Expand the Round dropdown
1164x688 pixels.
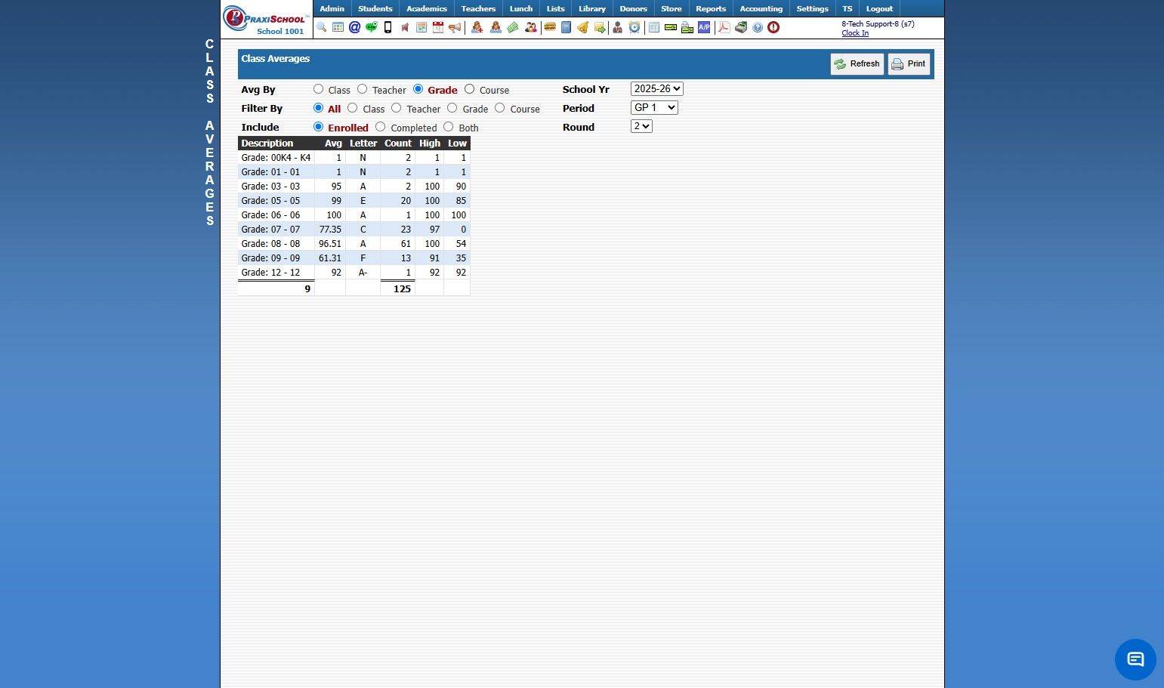pyautogui.click(x=641, y=127)
